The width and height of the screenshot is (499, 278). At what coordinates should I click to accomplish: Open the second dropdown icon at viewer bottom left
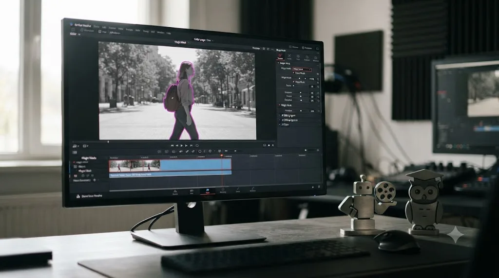[85, 146]
